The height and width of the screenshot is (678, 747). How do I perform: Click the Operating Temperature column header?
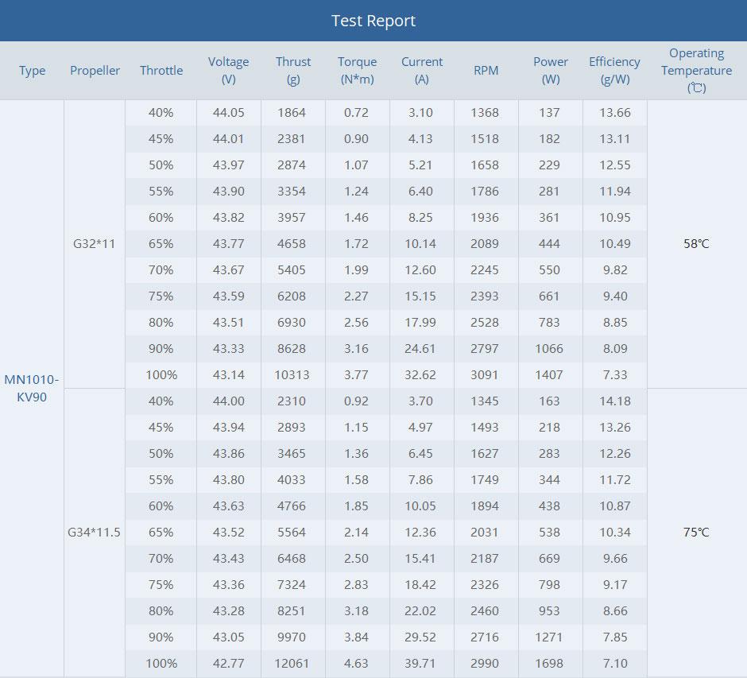click(x=696, y=70)
